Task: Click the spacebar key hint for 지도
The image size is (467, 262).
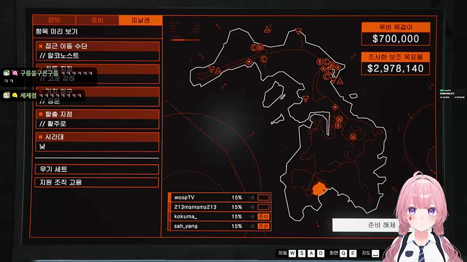Action: [376, 253]
